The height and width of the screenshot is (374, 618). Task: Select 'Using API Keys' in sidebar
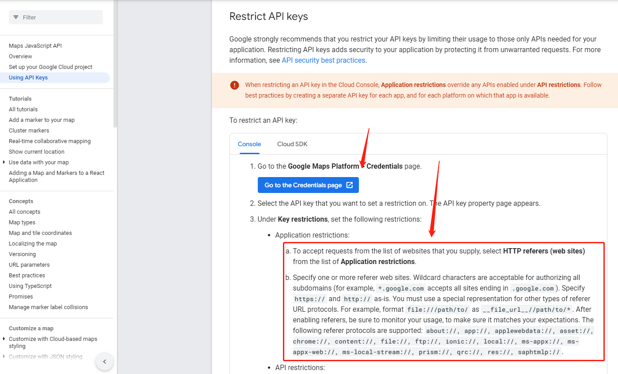click(x=55, y=77)
